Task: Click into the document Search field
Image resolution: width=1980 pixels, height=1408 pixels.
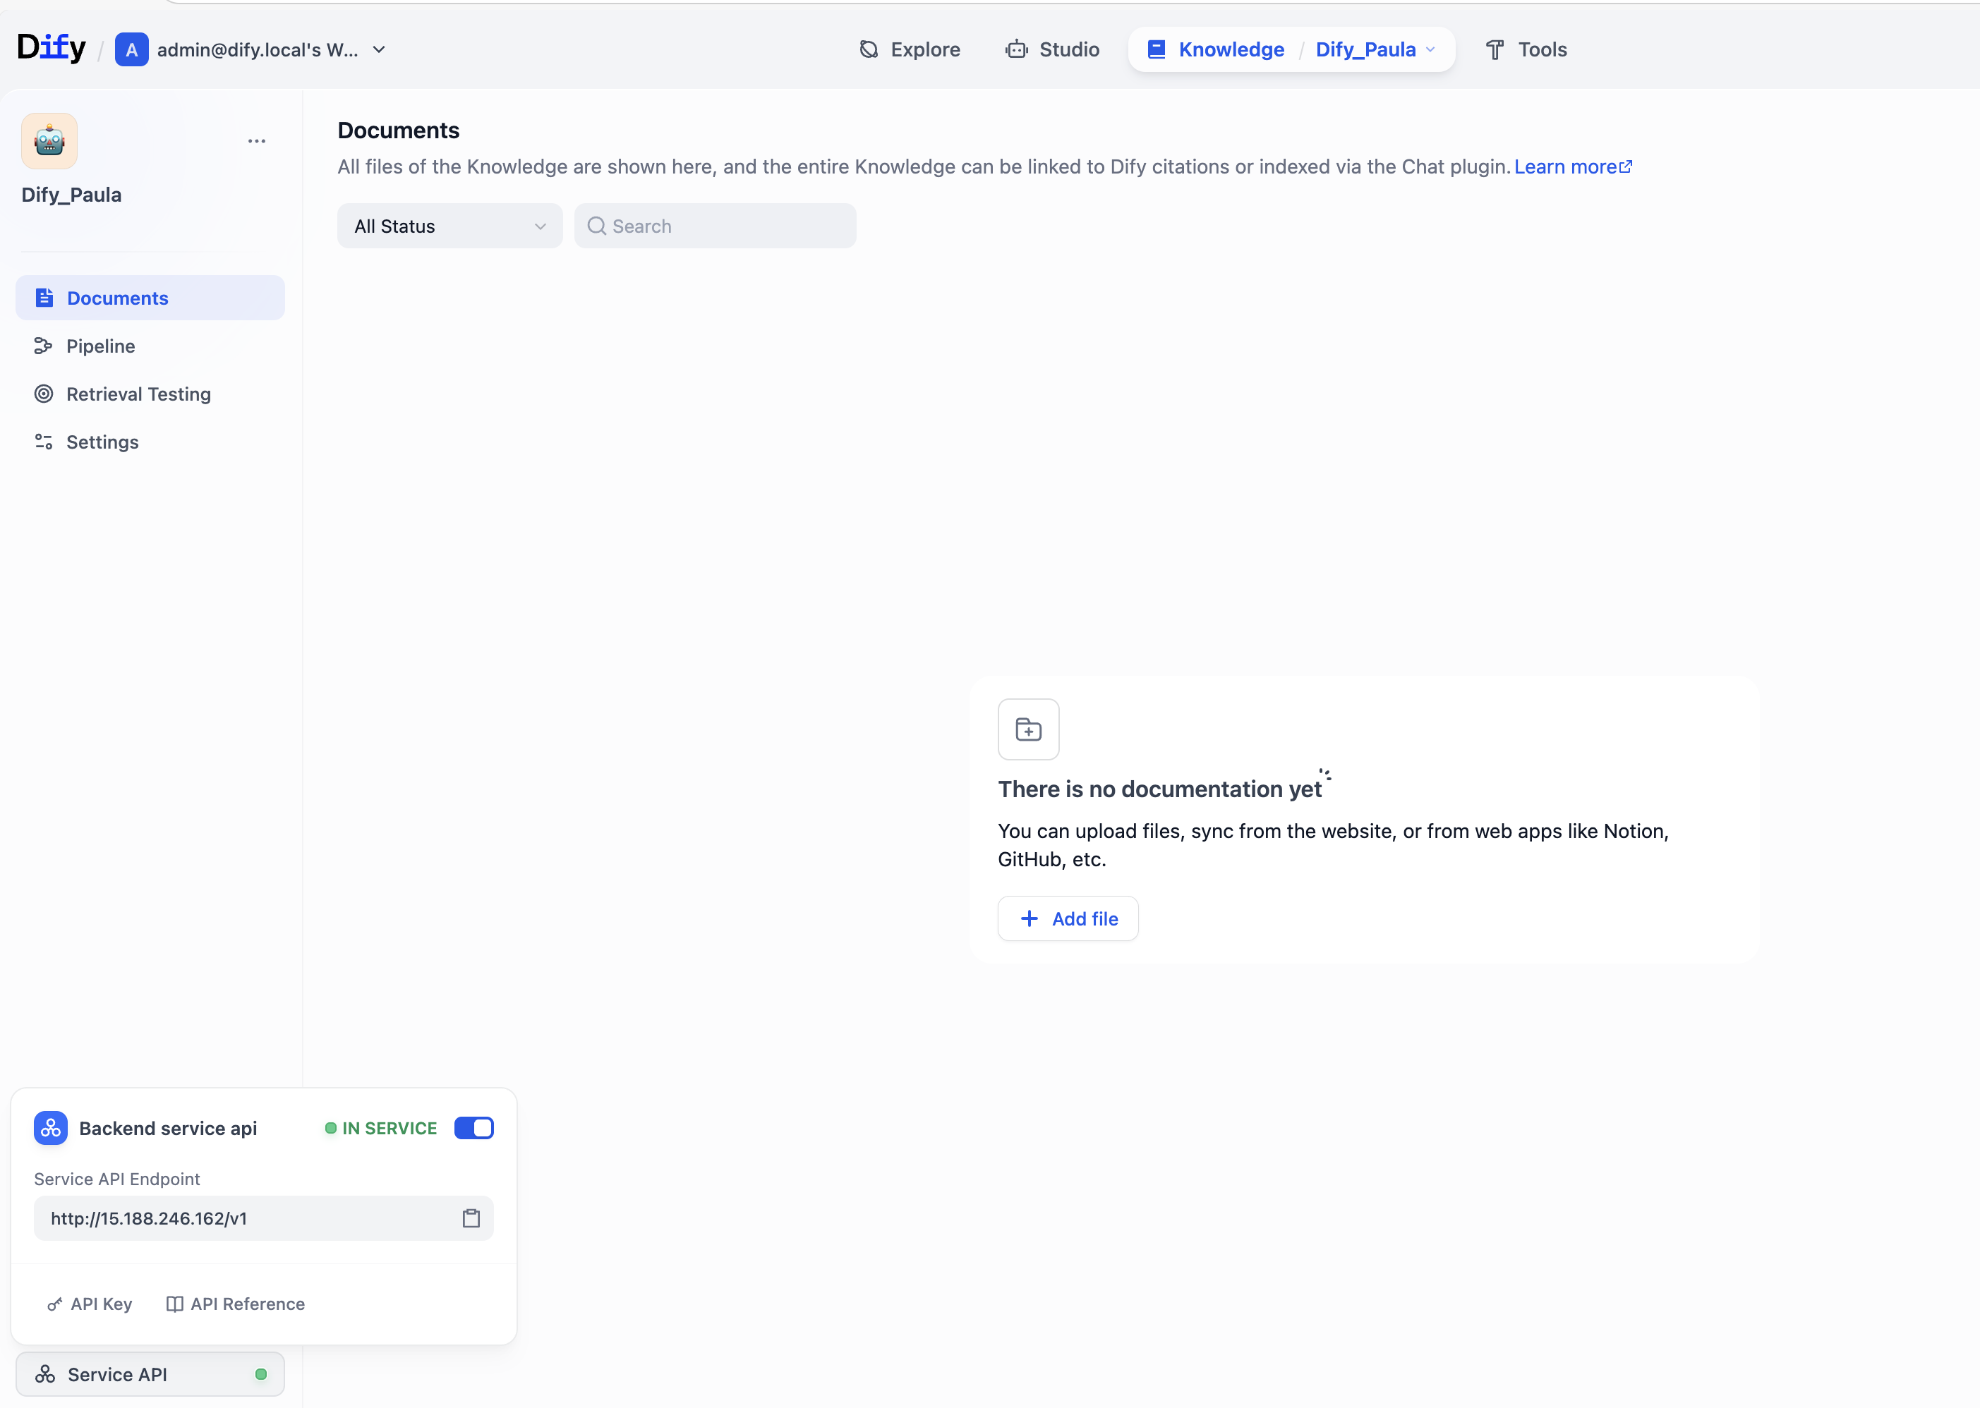Action: 715,226
